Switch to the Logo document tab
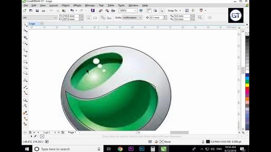This screenshot has height=152, width=271. pos(32,24)
